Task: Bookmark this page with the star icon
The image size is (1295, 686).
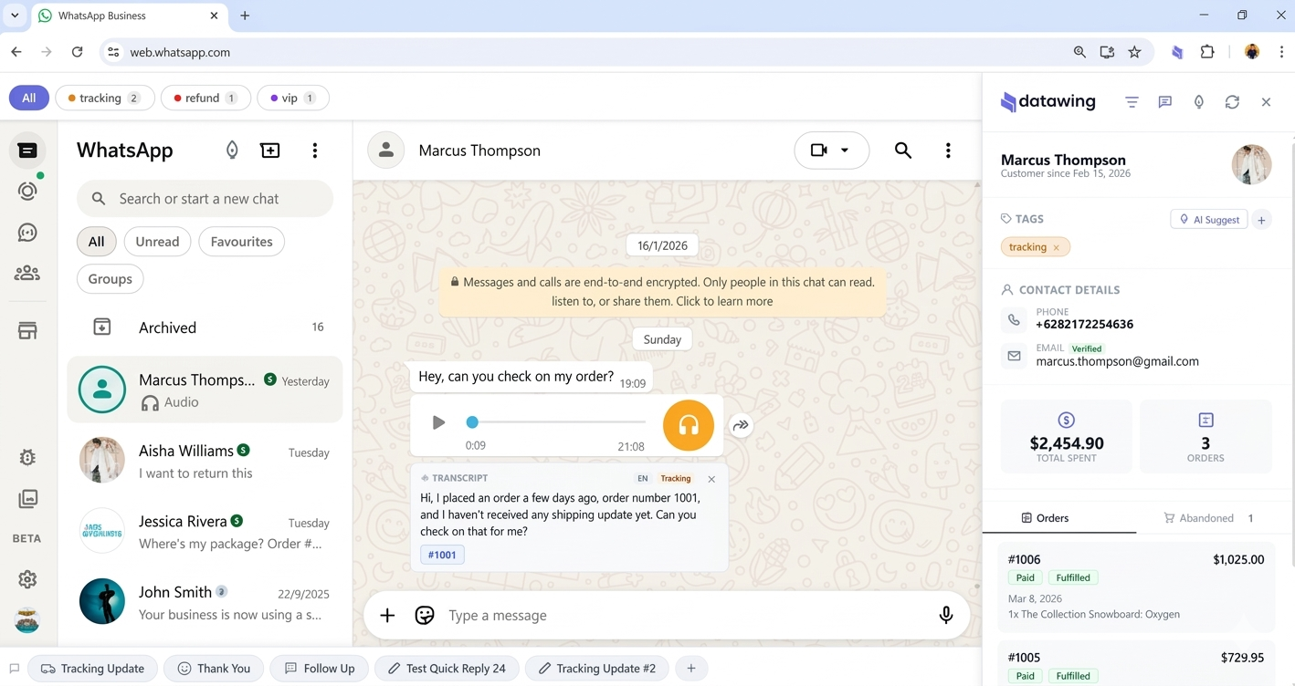Action: pos(1134,52)
